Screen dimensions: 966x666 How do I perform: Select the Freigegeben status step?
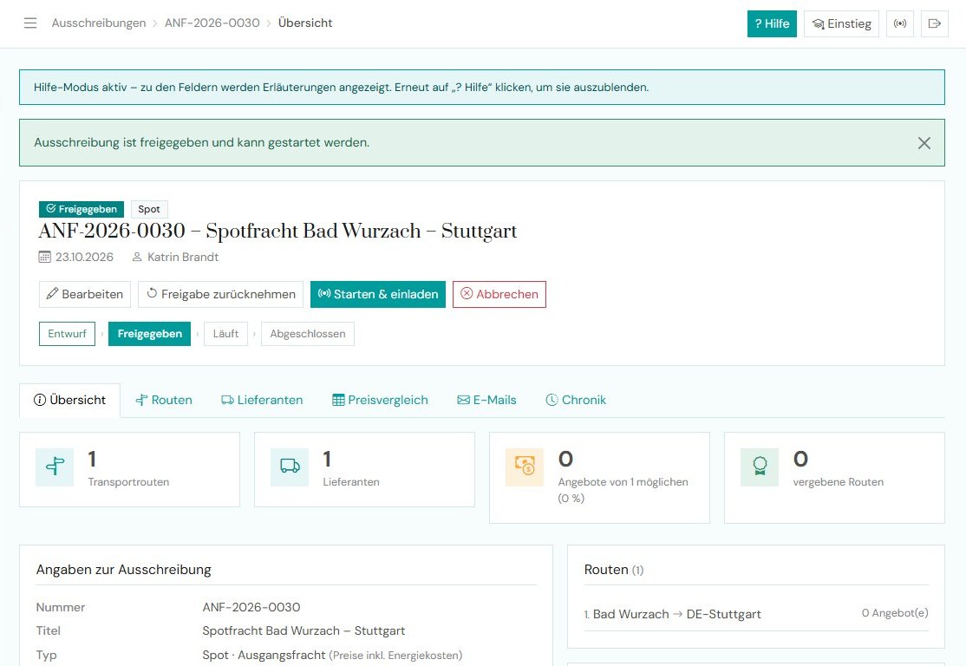click(150, 334)
